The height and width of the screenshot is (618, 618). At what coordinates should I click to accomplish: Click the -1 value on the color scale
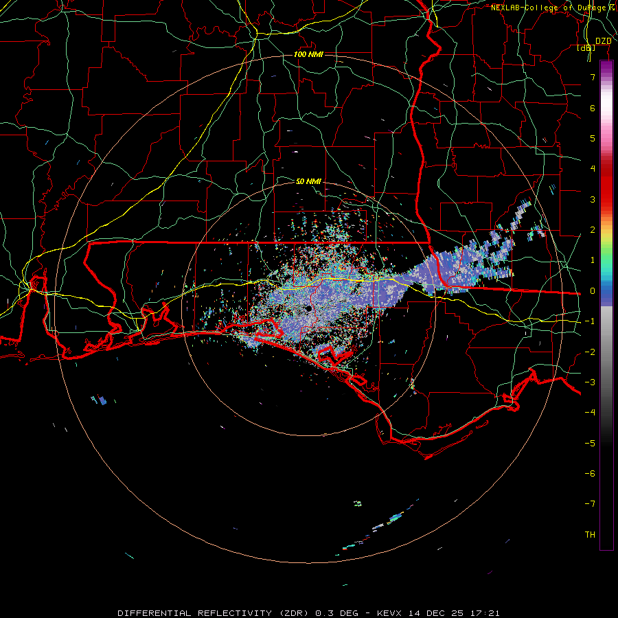tap(590, 321)
